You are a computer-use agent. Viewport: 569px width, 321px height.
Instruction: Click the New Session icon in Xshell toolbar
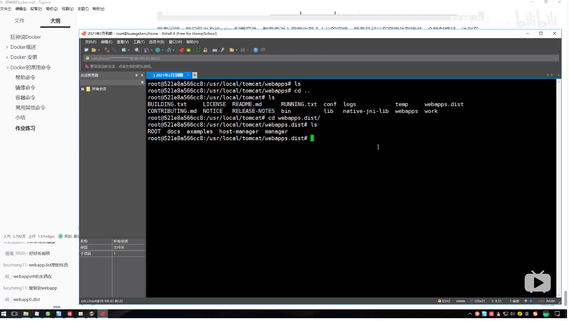click(86, 50)
